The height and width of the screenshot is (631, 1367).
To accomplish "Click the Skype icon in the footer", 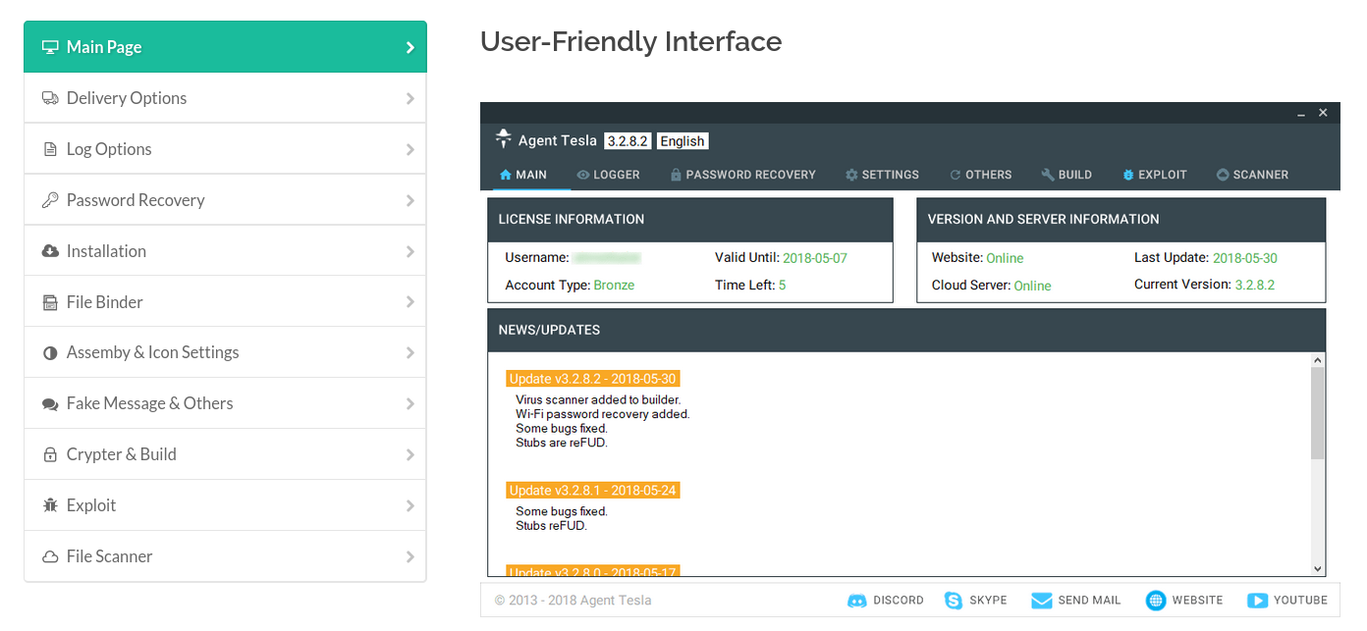I will coord(953,600).
